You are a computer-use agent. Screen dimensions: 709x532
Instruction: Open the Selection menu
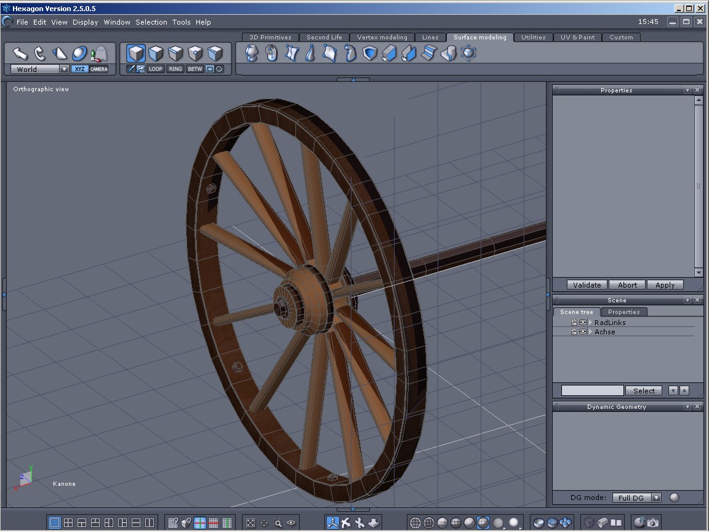[x=151, y=22]
